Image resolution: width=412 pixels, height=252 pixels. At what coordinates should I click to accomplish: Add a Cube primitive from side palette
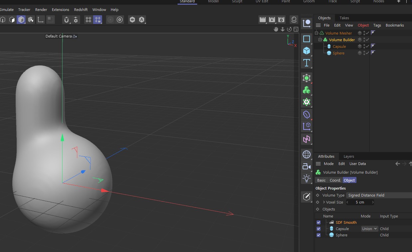pos(307,50)
